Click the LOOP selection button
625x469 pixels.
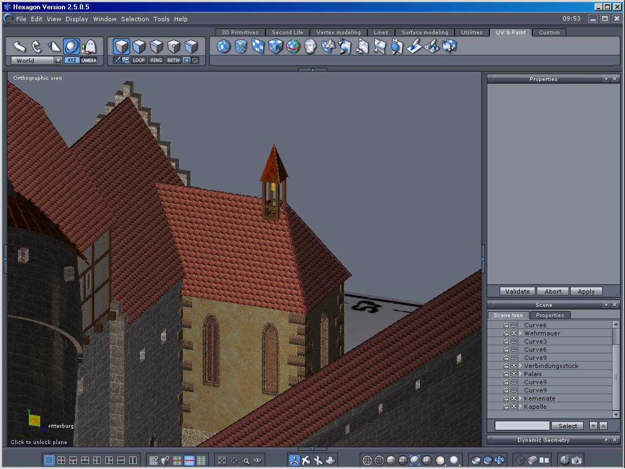click(139, 60)
